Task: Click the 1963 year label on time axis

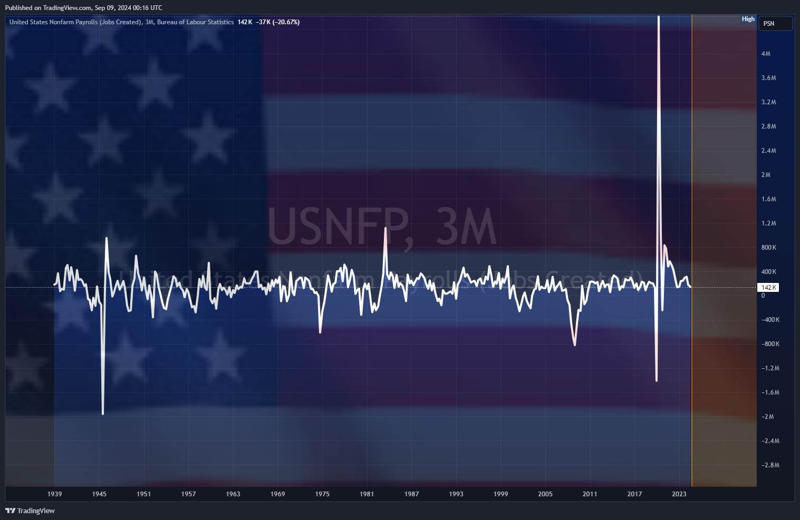Action: 233,494
